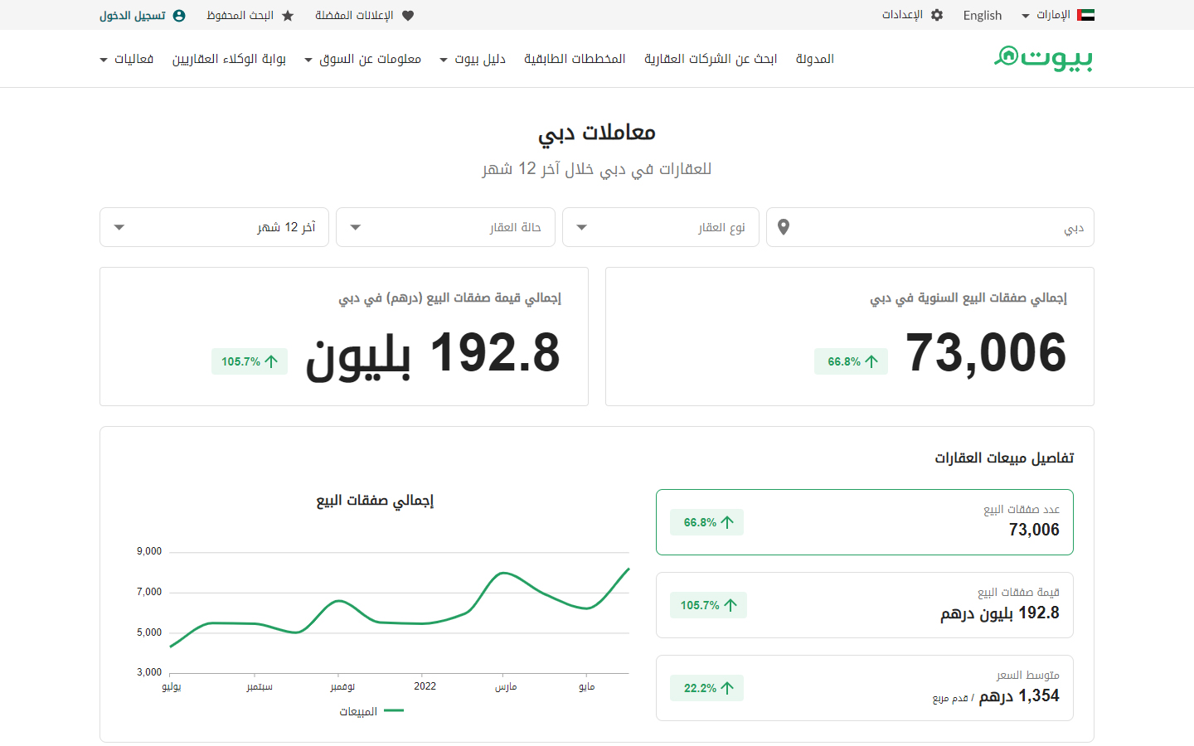Click the large 192.8 بليون figure
This screenshot has height=746, width=1194.
pos(433,355)
